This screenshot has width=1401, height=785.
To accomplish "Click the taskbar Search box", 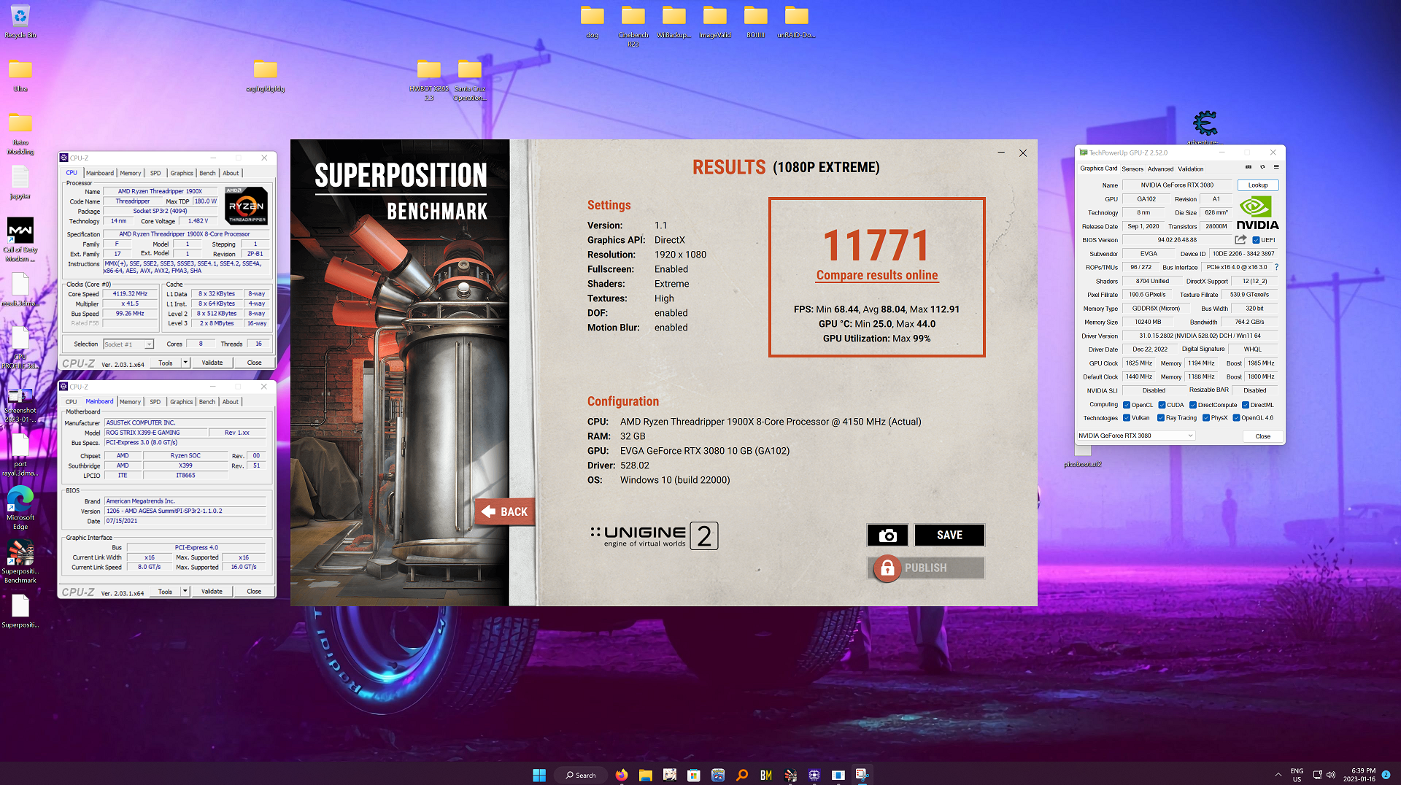I will (580, 775).
